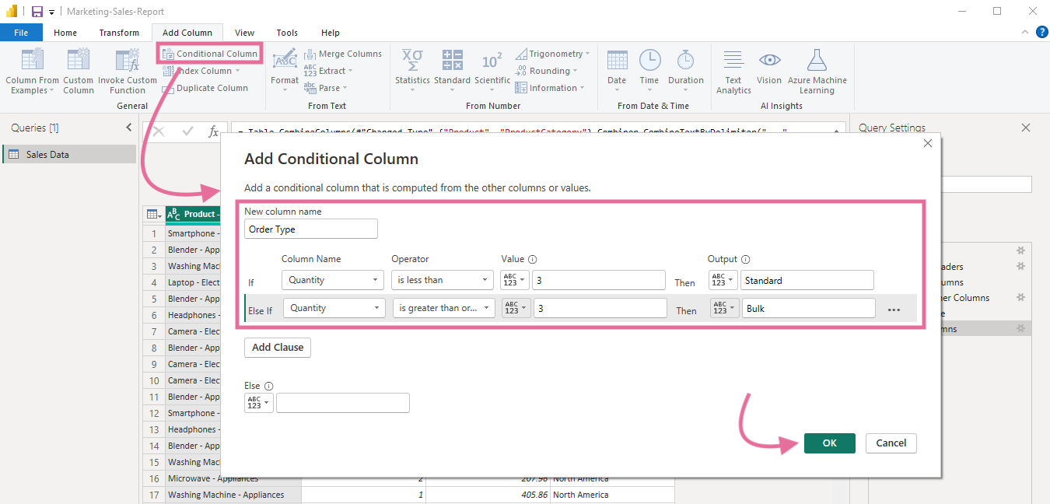The height and width of the screenshot is (504, 1050).
Task: Select the Scientific notation icon
Action: point(492,70)
